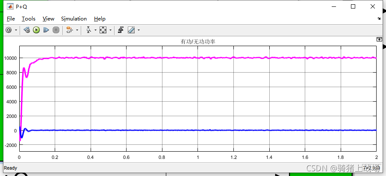The width and height of the screenshot is (386, 176).
Task: Click the 6000 y-axis label
Action: [x=11, y=87]
